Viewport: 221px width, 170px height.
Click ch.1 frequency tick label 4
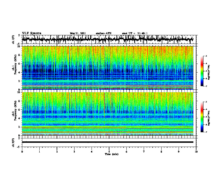(19, 72)
